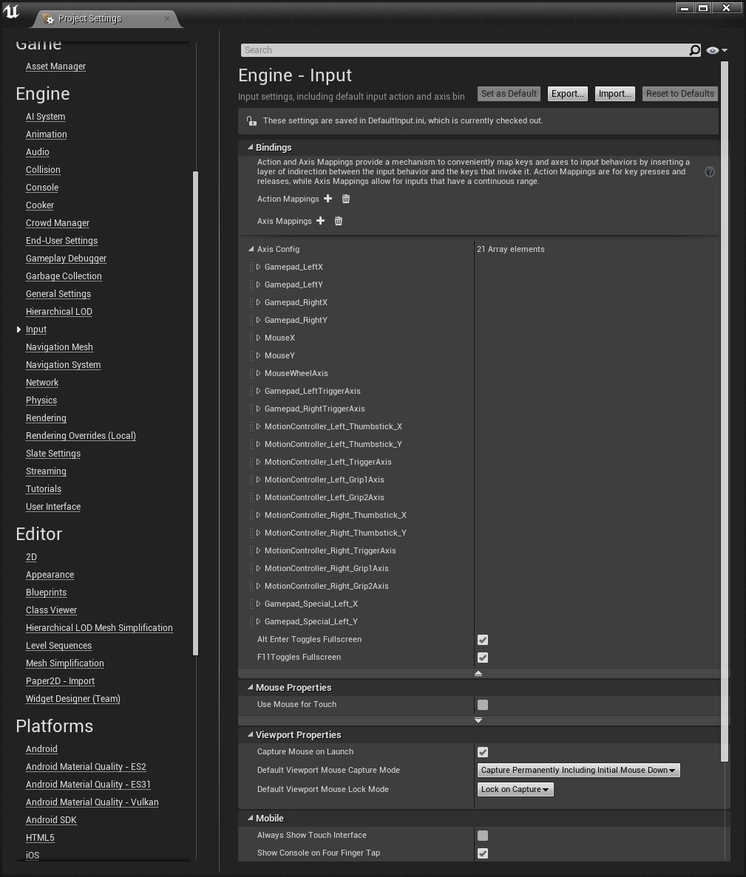Open the Streaming settings category
The width and height of the screenshot is (746, 877).
[46, 471]
